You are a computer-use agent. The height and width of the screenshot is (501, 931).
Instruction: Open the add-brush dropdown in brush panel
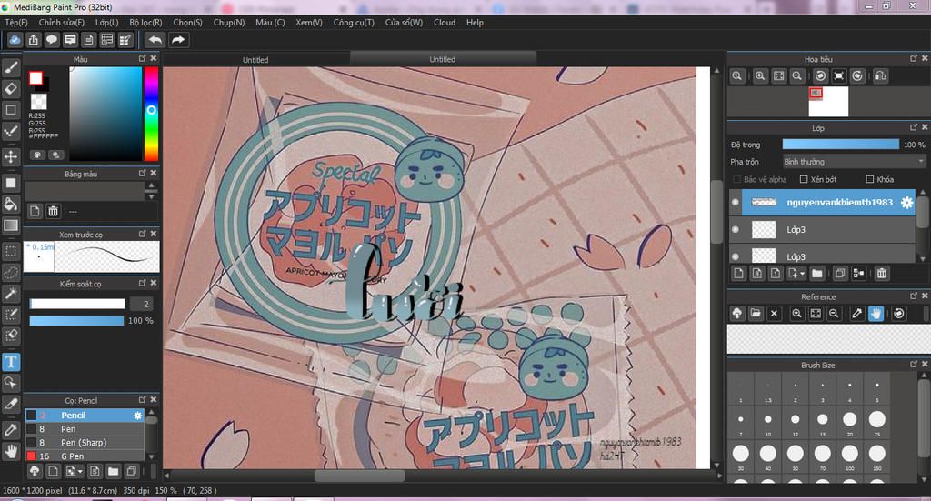coord(80,471)
